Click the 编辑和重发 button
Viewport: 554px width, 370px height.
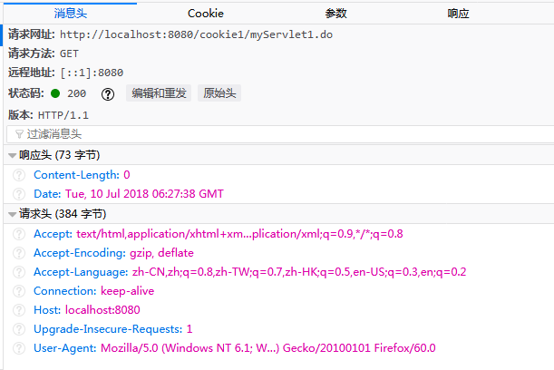159,93
